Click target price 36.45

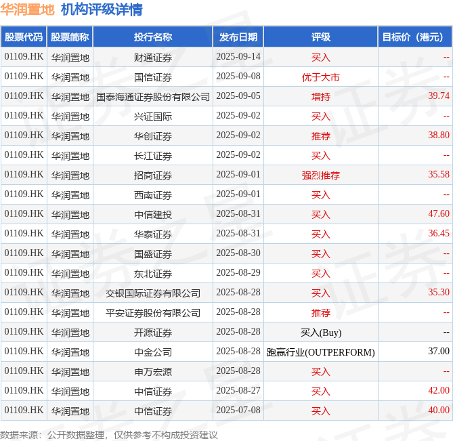(439, 233)
